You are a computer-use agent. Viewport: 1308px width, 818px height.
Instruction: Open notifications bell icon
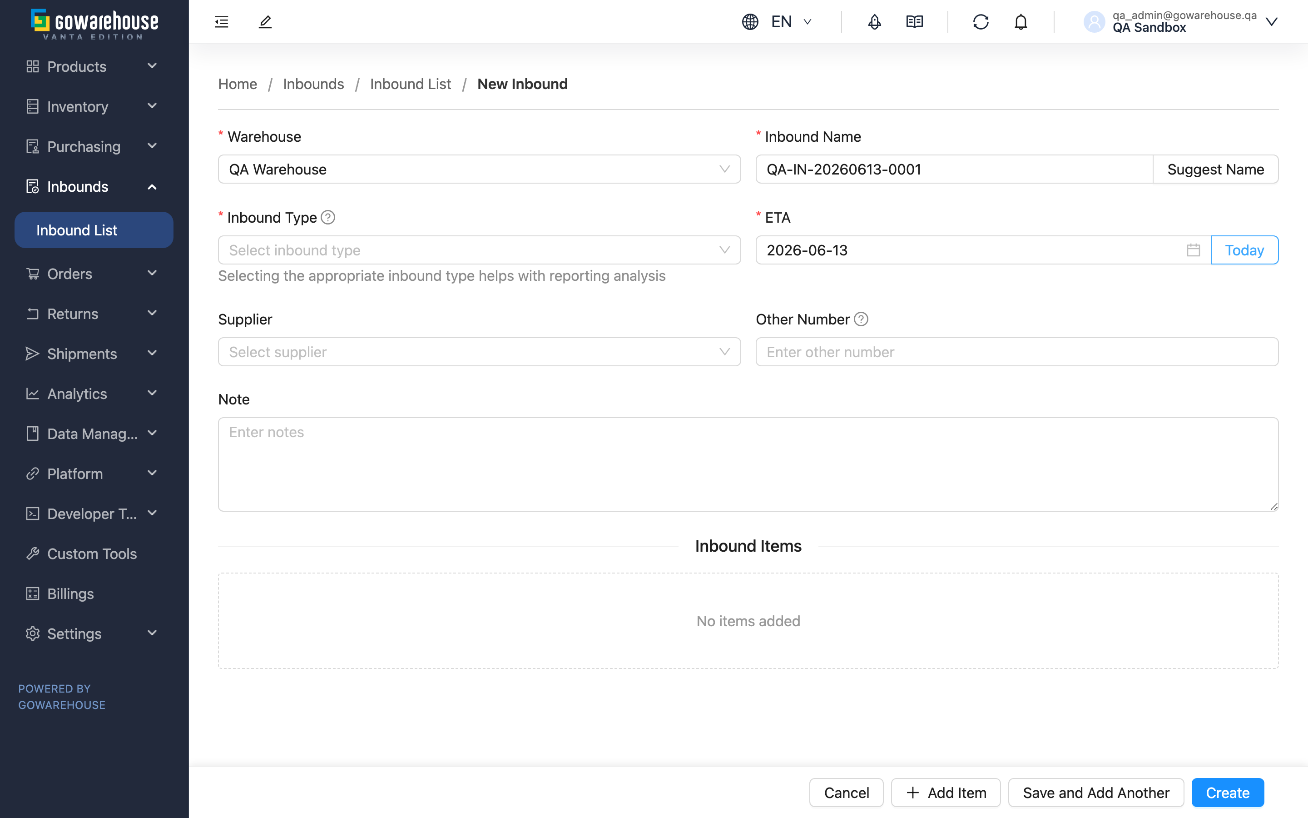click(x=1021, y=22)
